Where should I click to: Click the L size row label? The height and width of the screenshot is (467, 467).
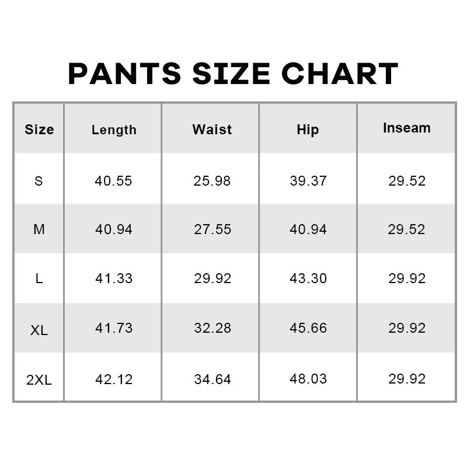click(39, 279)
